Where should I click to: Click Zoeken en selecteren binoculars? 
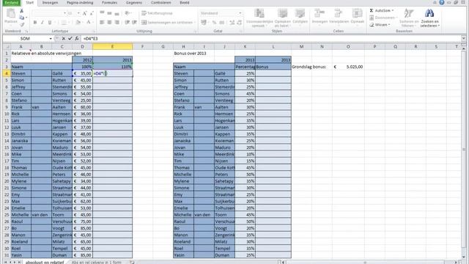429,18
